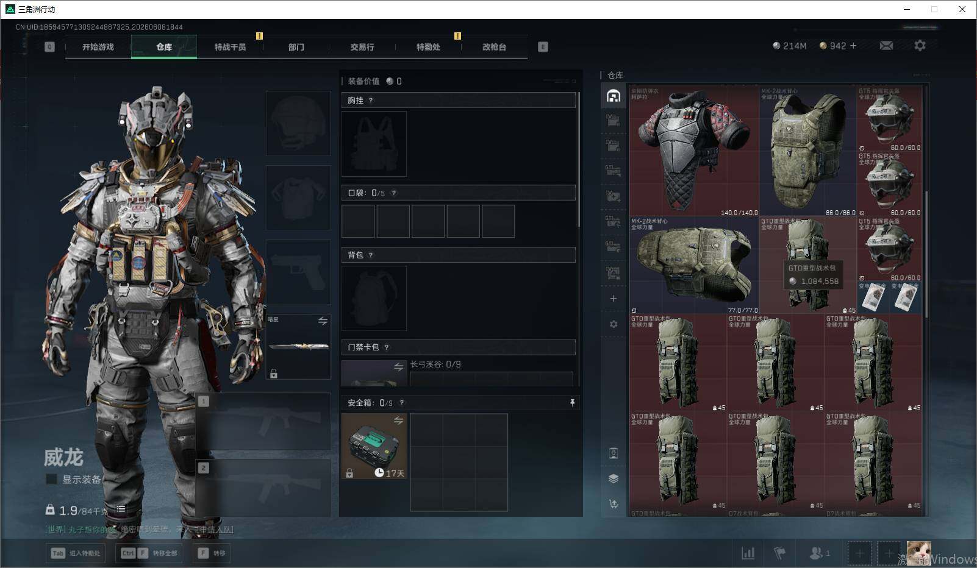977x568 pixels.
Task: Select the empty chest rig slot
Action: coord(374,144)
